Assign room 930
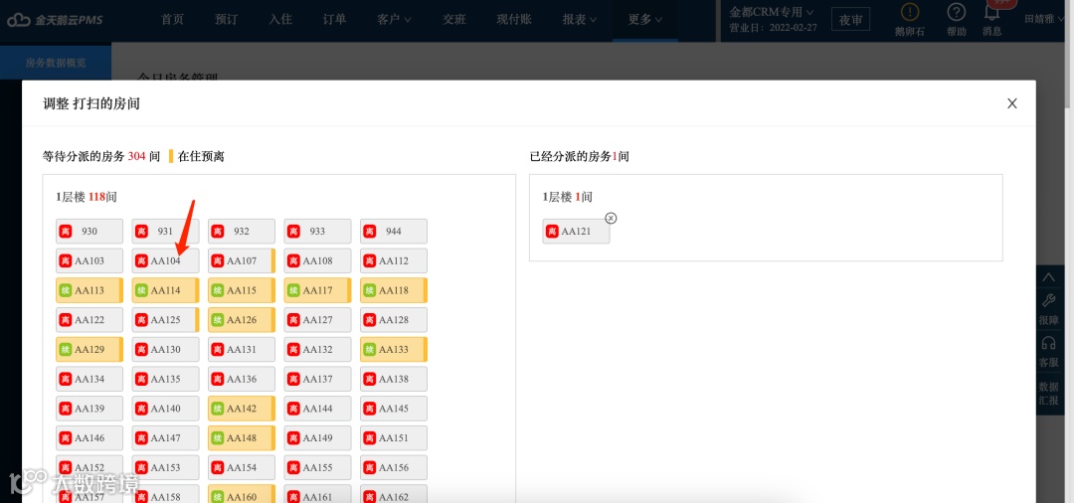 pyautogui.click(x=89, y=232)
